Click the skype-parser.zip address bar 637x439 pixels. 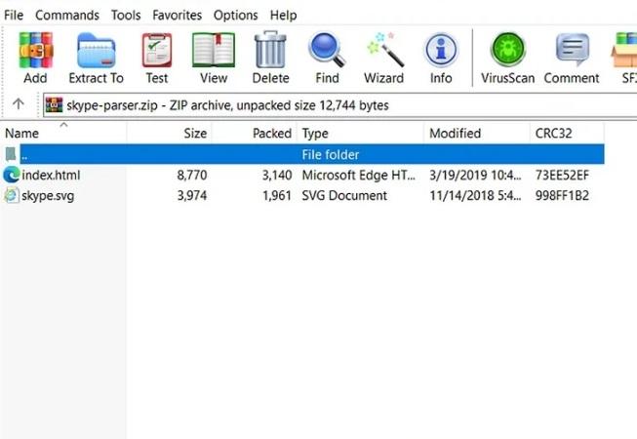[x=339, y=105]
